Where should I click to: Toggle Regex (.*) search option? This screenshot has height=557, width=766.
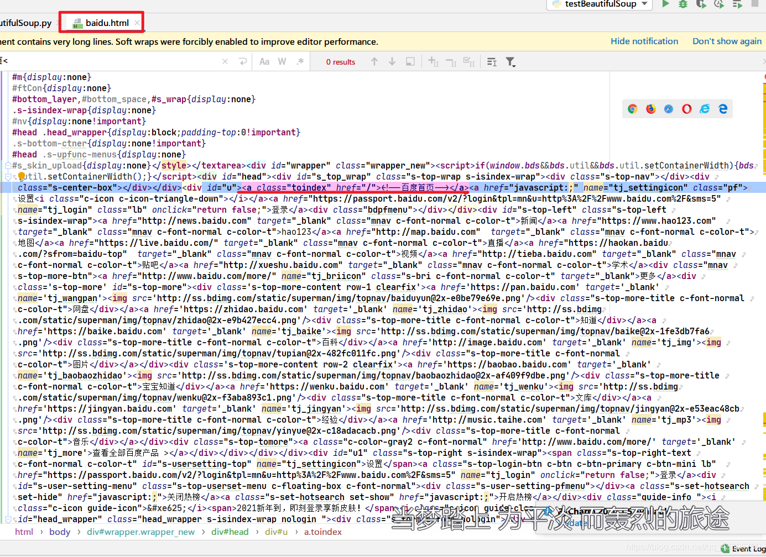(x=300, y=61)
